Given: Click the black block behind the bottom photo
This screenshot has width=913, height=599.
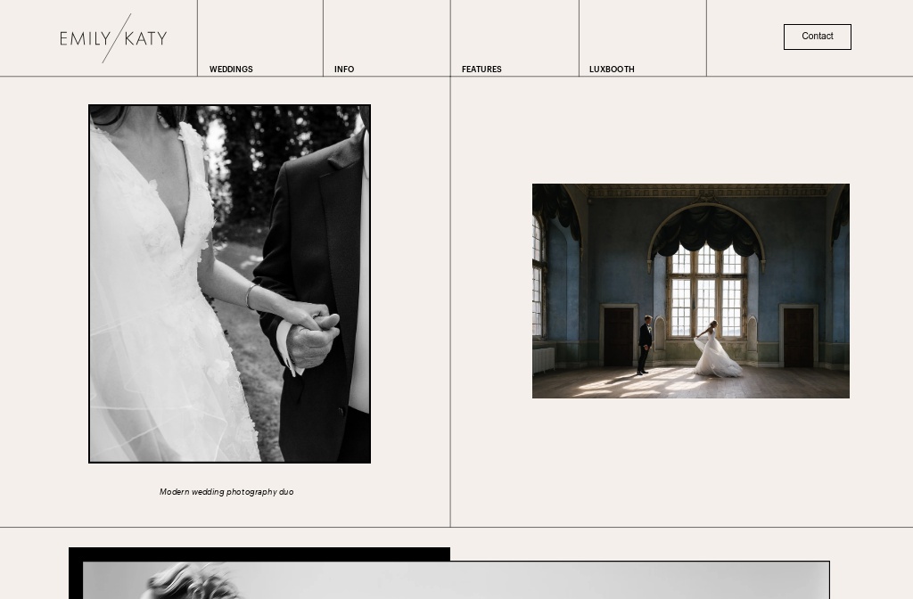Looking at the screenshot, I should point(259,554).
